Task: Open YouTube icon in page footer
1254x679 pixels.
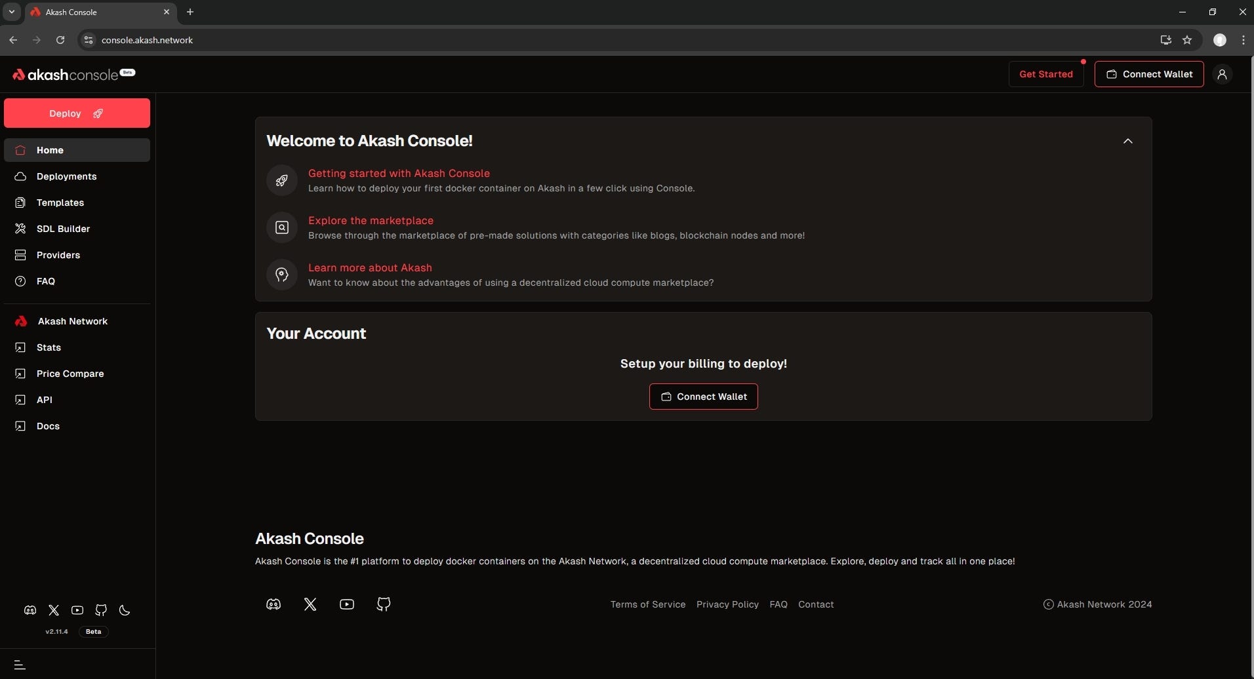Action: click(x=347, y=604)
